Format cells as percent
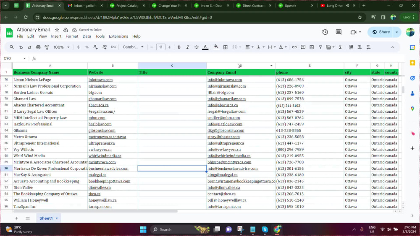 click(87, 47)
